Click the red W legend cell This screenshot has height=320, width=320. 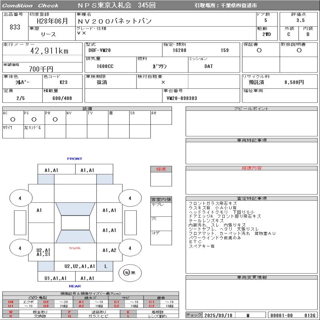pos(11,312)
